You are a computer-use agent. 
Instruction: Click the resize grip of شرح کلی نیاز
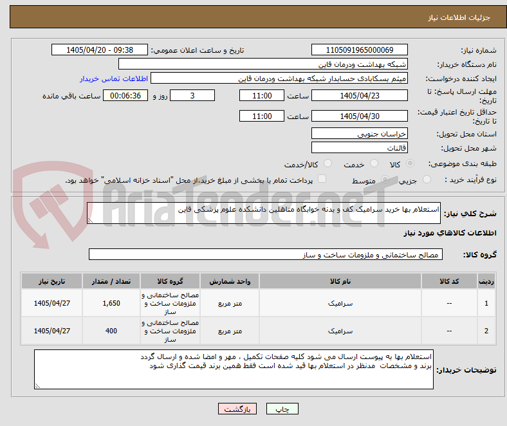click(90, 221)
